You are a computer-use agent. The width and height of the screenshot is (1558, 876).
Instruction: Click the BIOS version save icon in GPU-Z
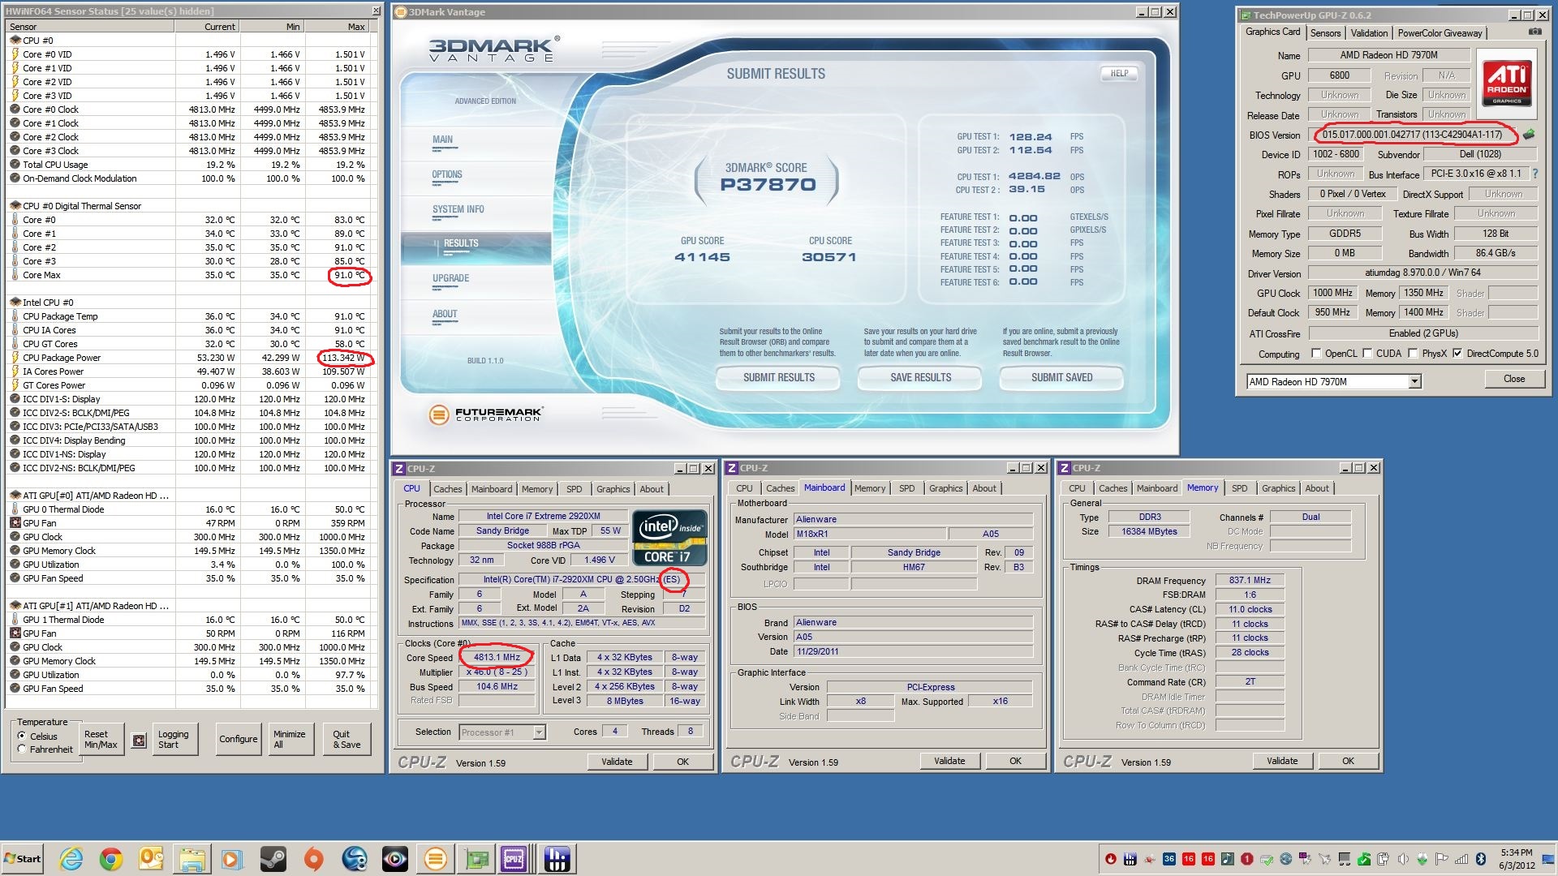pos(1530,135)
